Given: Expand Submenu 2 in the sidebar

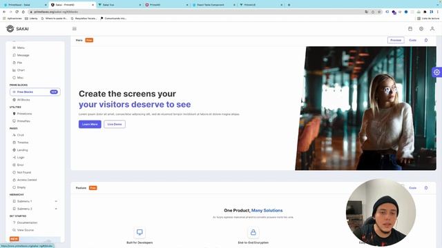Looking at the screenshot, I should (35, 209).
